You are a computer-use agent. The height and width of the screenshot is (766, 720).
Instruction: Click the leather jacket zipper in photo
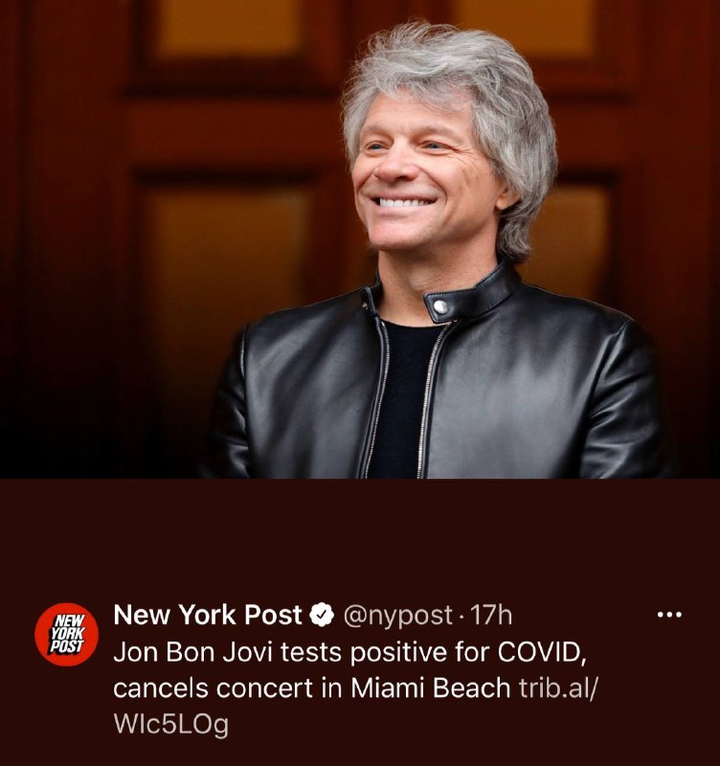(429, 400)
